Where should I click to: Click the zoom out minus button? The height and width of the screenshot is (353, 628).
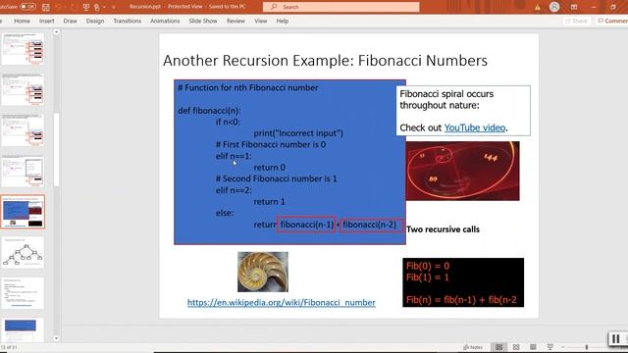(563, 347)
